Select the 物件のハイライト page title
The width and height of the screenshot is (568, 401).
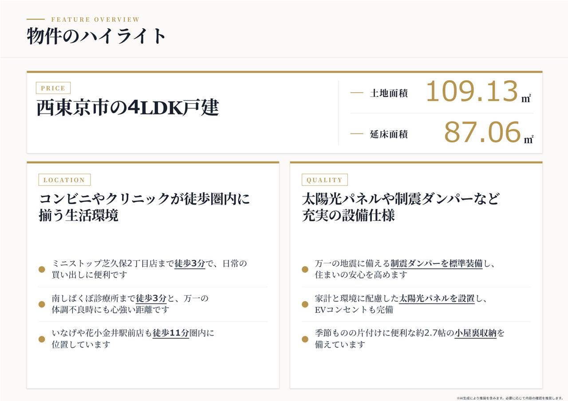pyautogui.click(x=96, y=36)
